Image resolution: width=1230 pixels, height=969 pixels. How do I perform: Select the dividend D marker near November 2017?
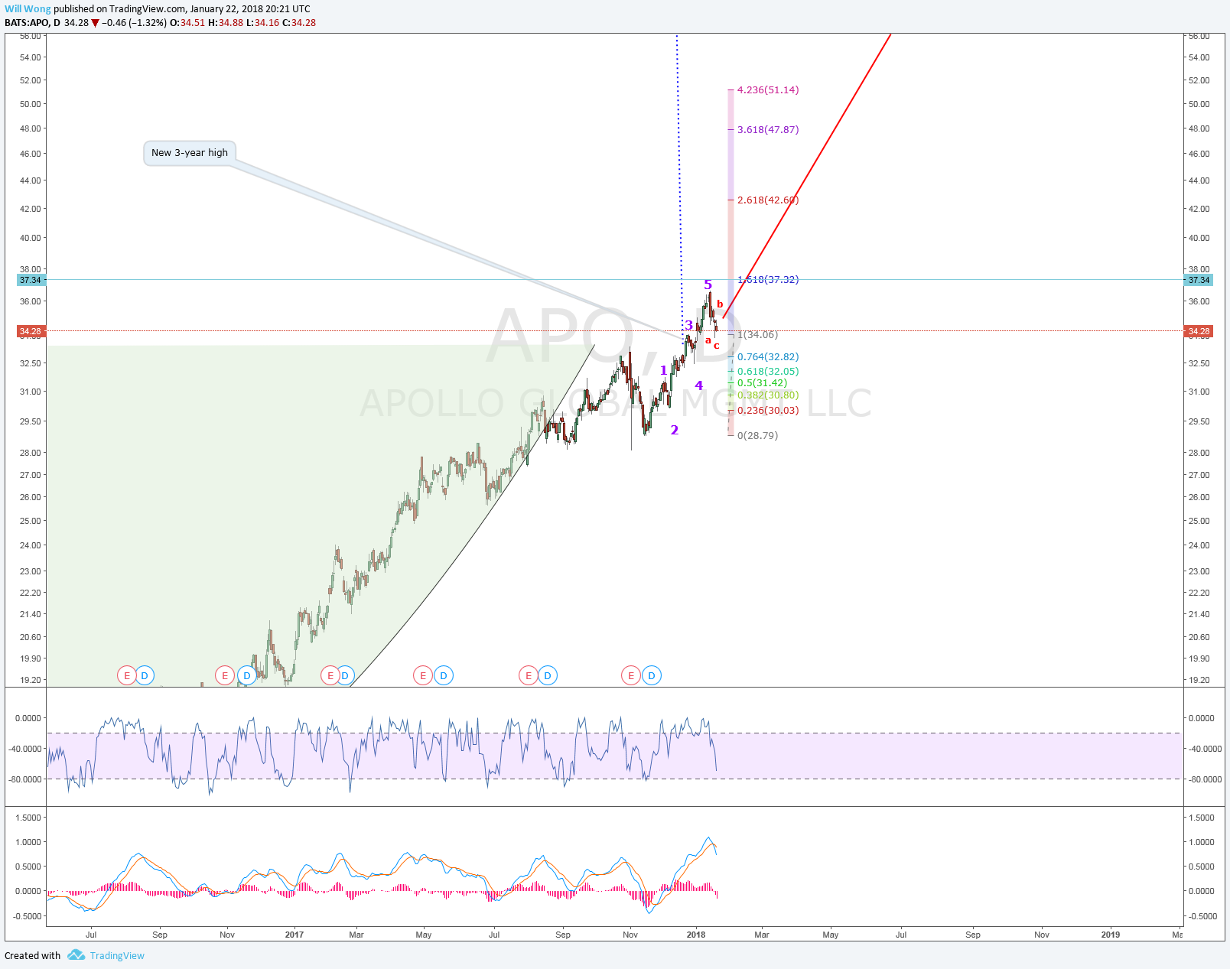(651, 675)
